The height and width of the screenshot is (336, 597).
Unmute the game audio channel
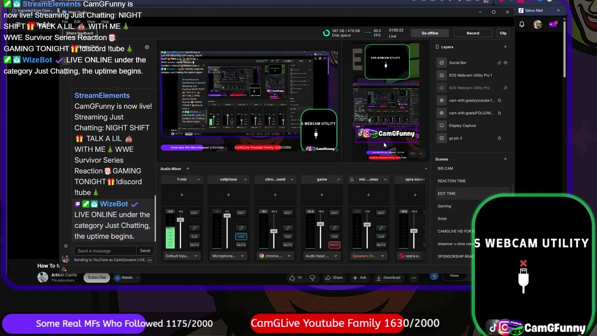[334, 245]
